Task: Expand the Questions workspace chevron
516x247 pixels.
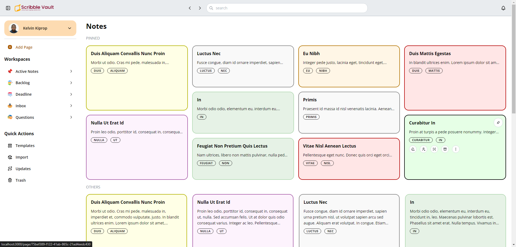Action: click(x=71, y=117)
